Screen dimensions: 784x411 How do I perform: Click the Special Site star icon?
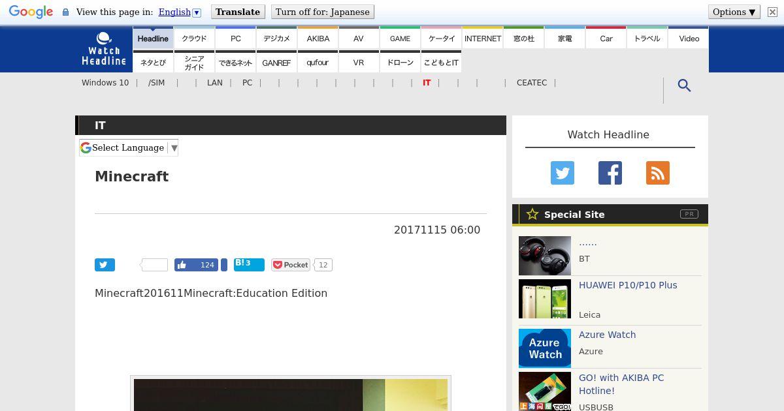click(x=532, y=214)
